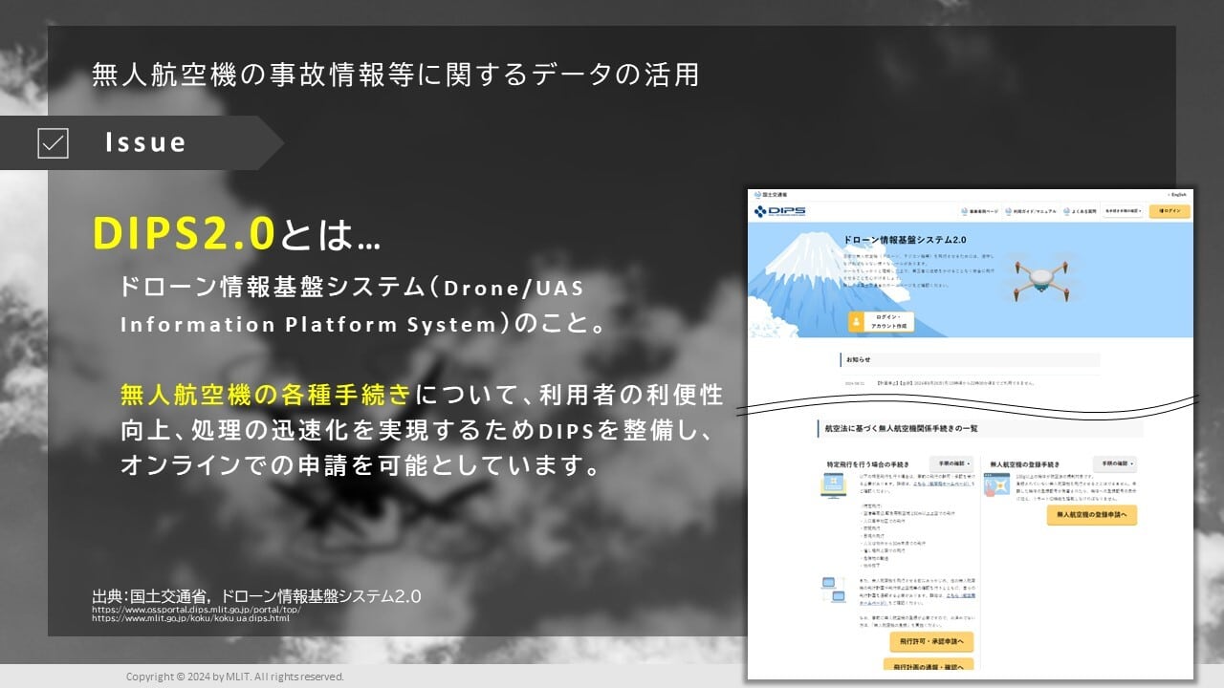Click the 2024 news entry under お知らせ
The height and width of the screenshot is (688, 1224).
pyautogui.click(x=939, y=382)
